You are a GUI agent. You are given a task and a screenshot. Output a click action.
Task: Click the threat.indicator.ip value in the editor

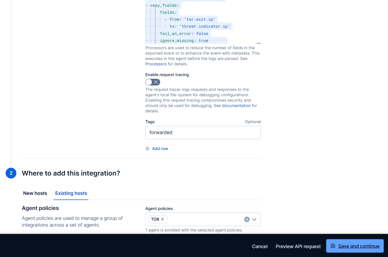tap(204, 26)
